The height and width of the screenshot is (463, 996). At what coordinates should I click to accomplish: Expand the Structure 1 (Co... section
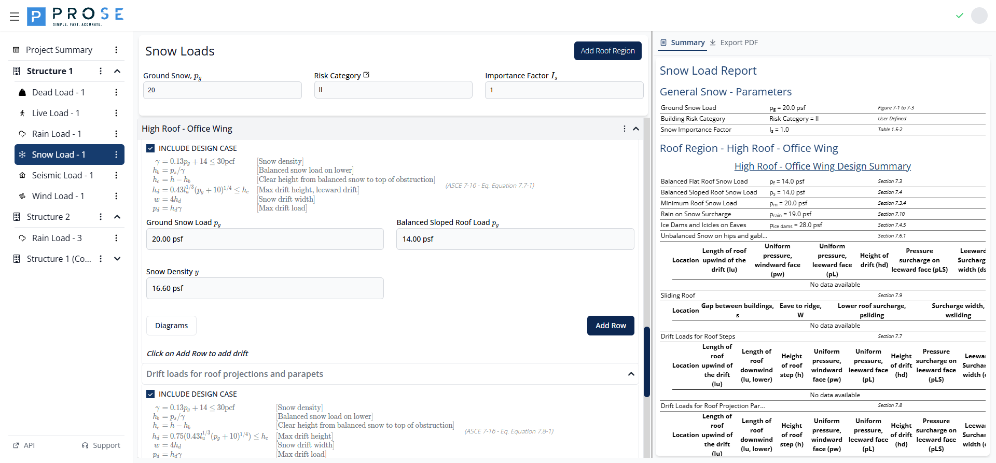117,259
